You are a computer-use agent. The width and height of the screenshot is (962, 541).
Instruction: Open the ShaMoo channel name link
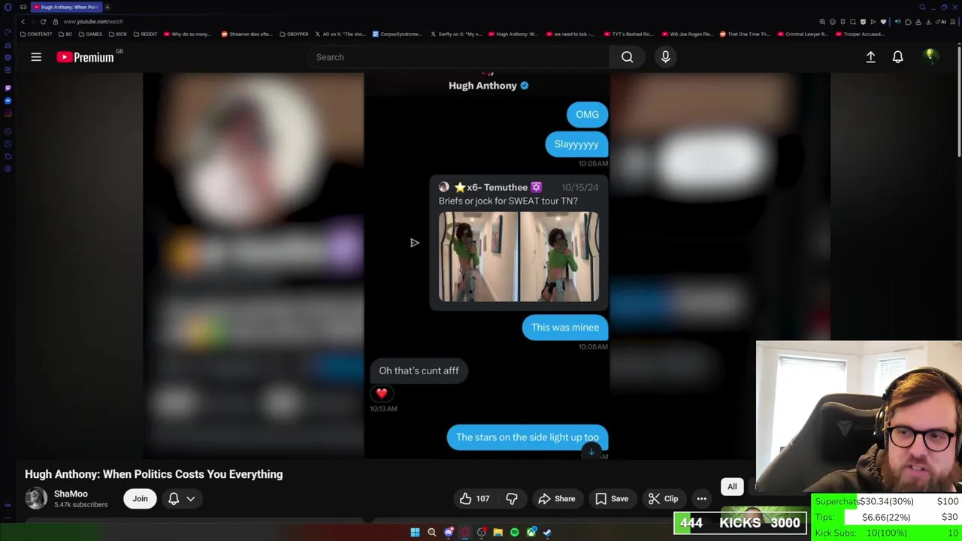coord(71,494)
